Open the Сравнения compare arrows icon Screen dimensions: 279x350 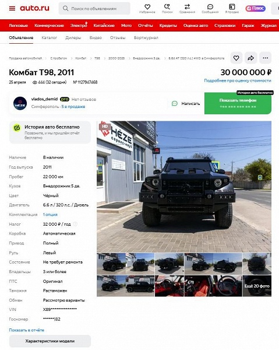[187, 9]
